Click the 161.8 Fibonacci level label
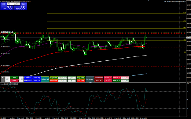This screenshot has height=119, width=191. click(184, 13)
